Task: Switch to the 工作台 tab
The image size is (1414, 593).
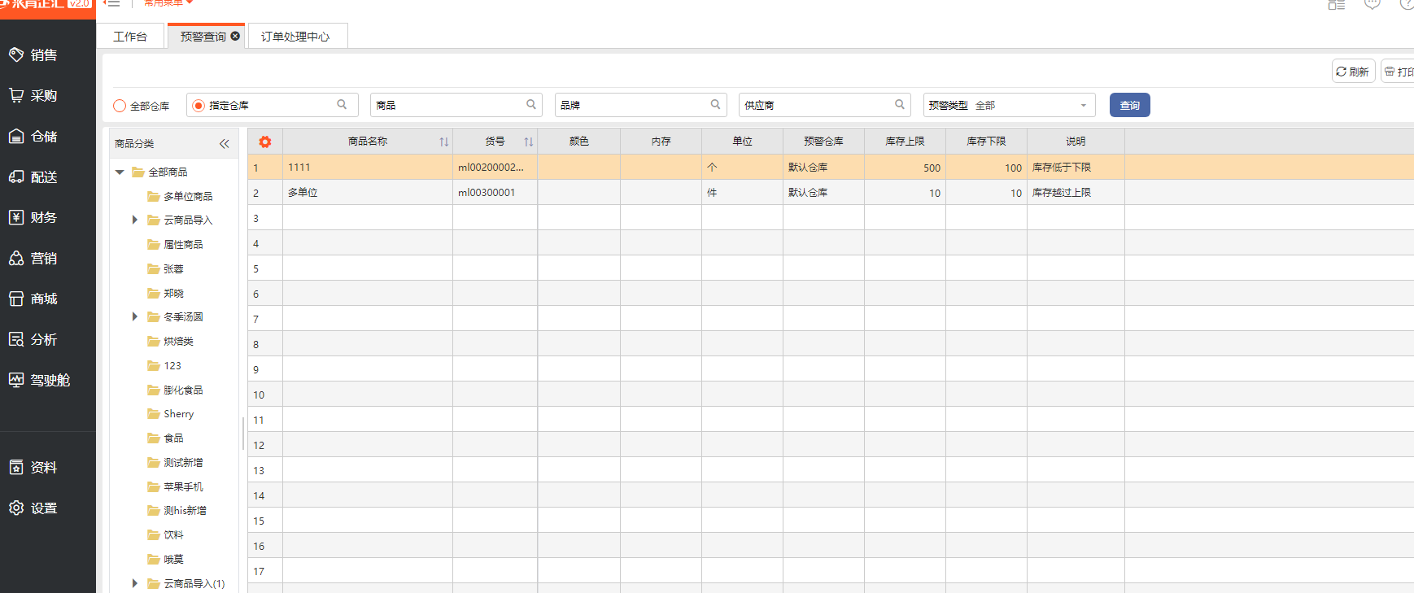Action: point(130,37)
